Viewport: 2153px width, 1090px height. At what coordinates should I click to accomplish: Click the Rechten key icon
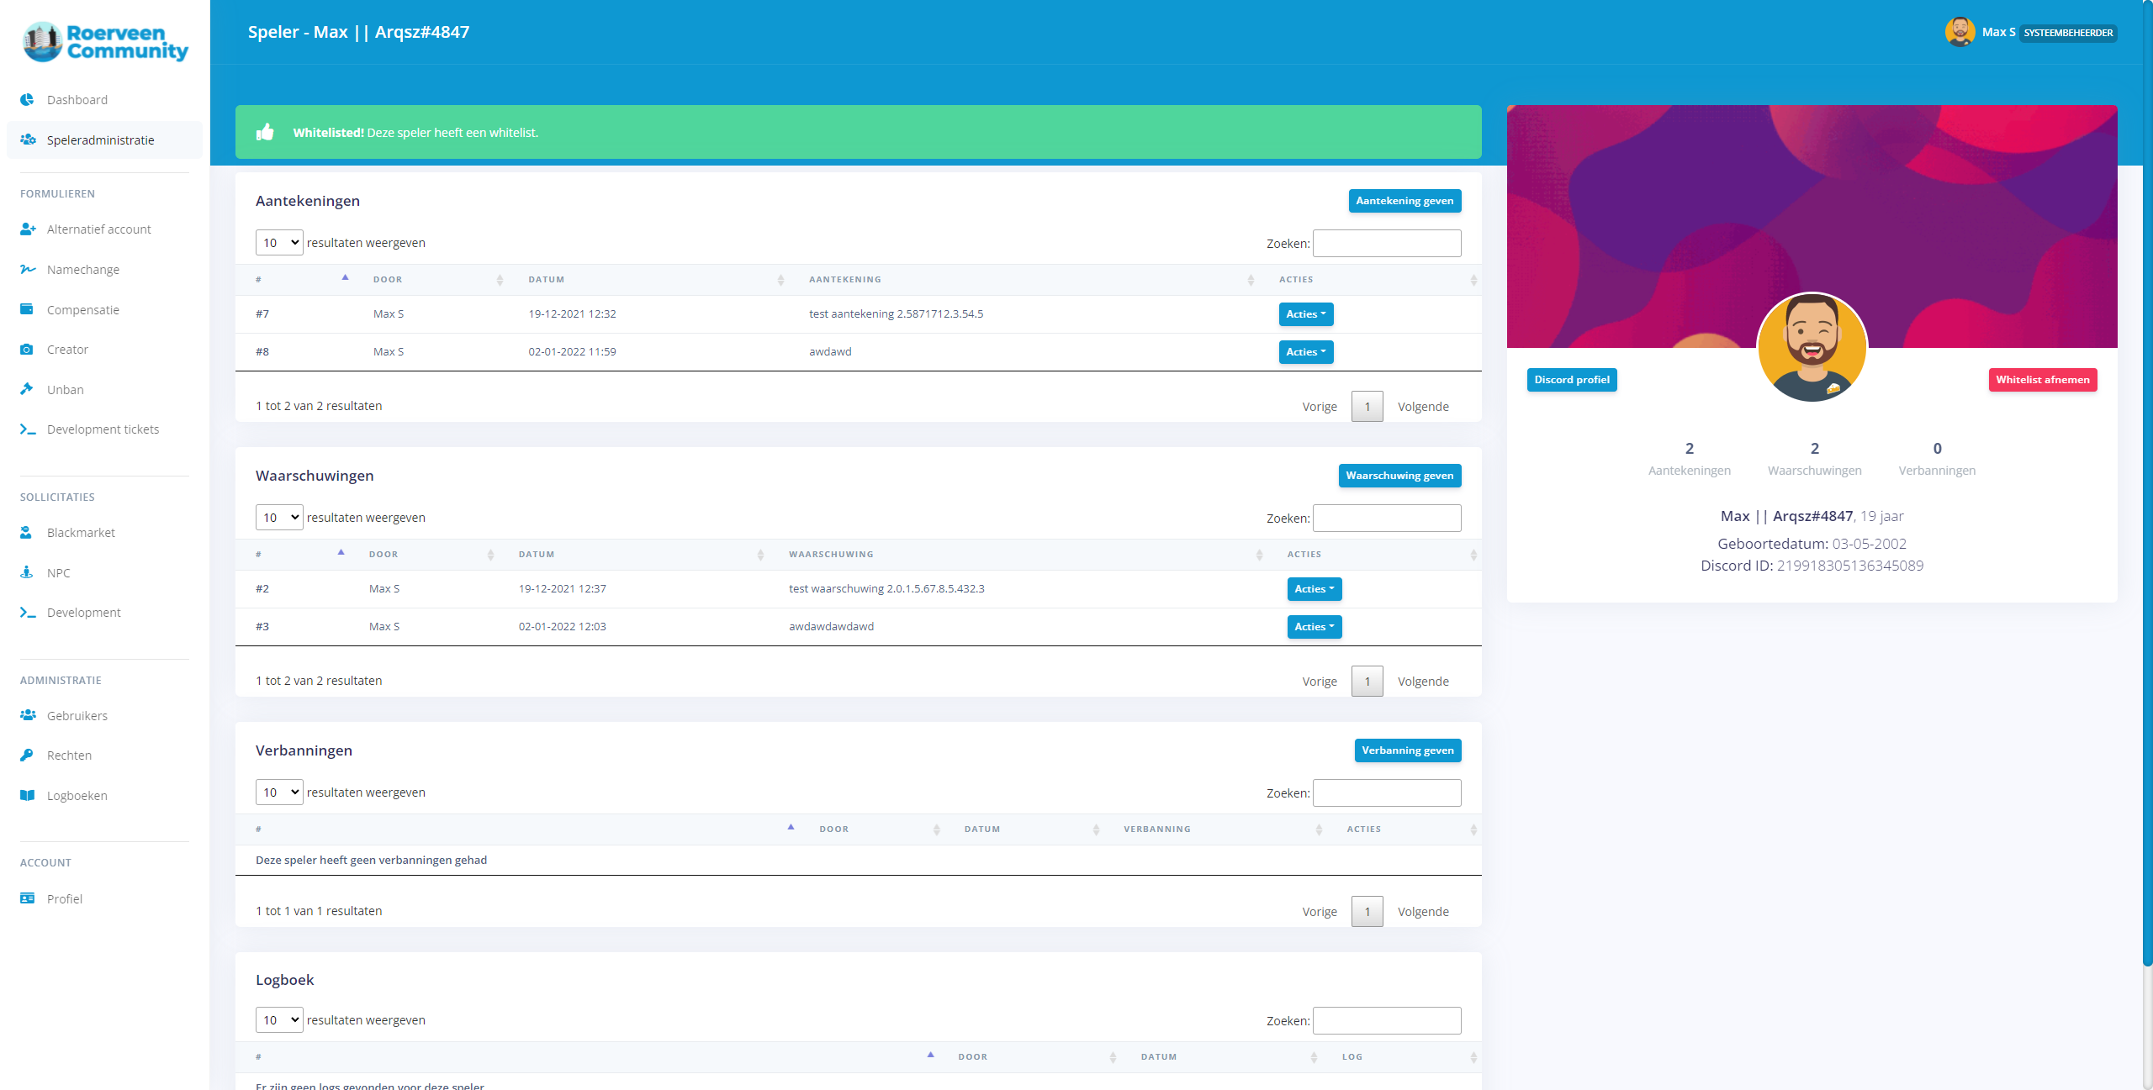27,755
